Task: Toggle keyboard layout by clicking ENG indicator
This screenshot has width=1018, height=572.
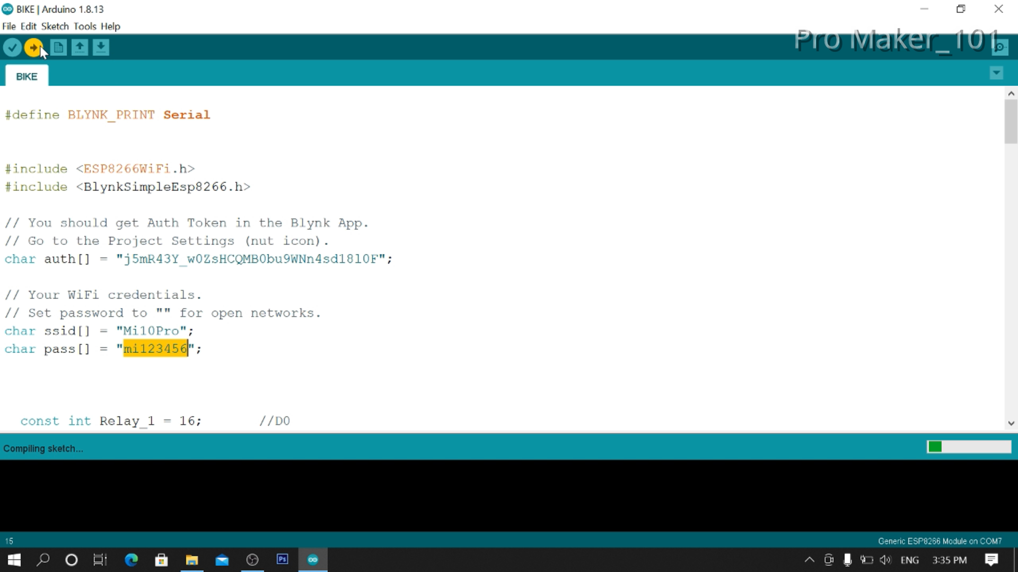Action: [910, 560]
